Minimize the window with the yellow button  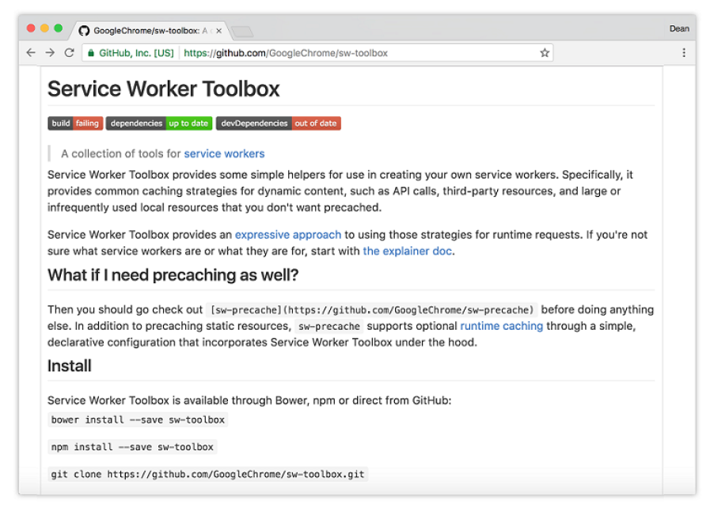coord(44,28)
